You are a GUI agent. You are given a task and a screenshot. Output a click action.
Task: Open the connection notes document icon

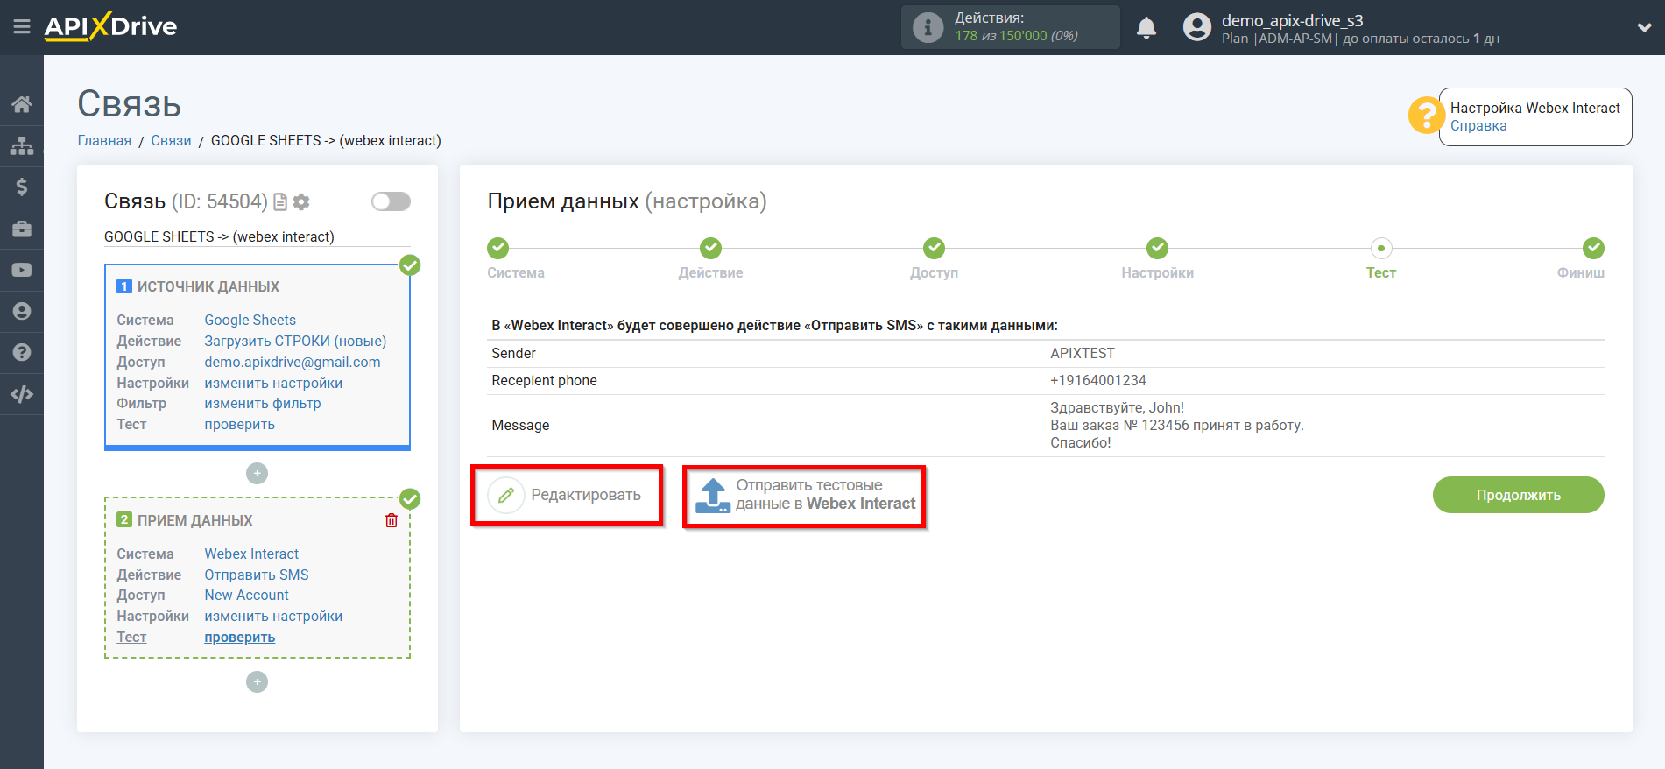tap(280, 202)
